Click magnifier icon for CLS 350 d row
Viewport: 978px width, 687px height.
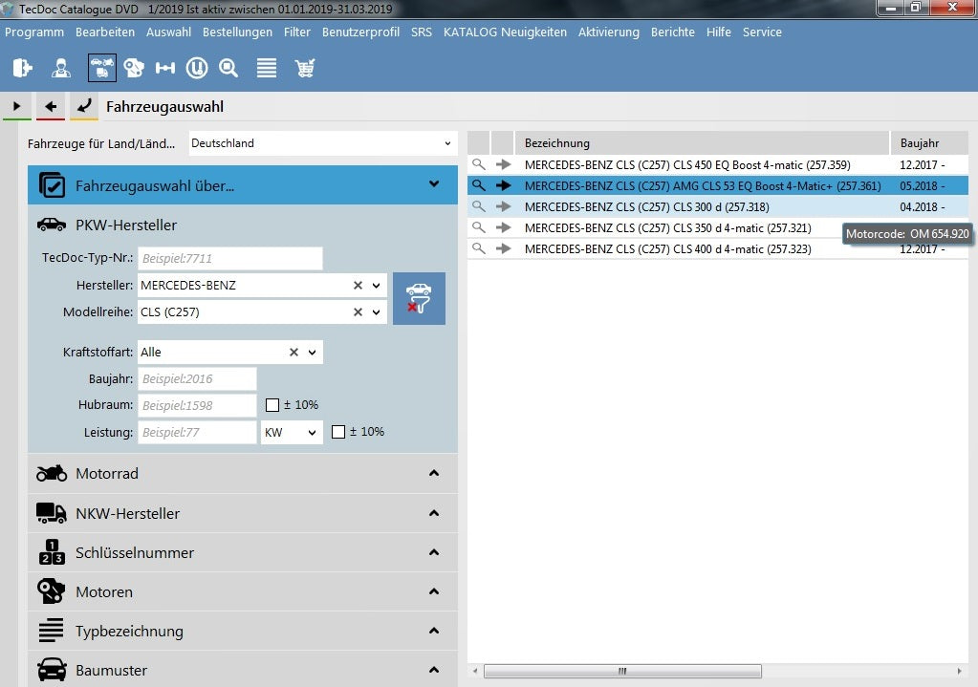coord(478,227)
